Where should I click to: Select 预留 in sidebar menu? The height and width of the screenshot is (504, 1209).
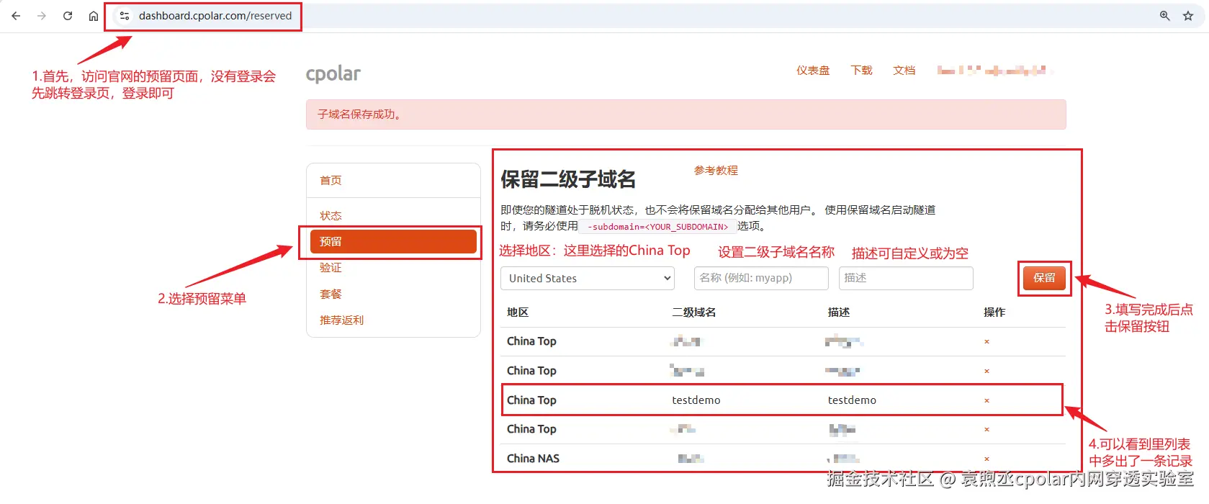point(393,241)
